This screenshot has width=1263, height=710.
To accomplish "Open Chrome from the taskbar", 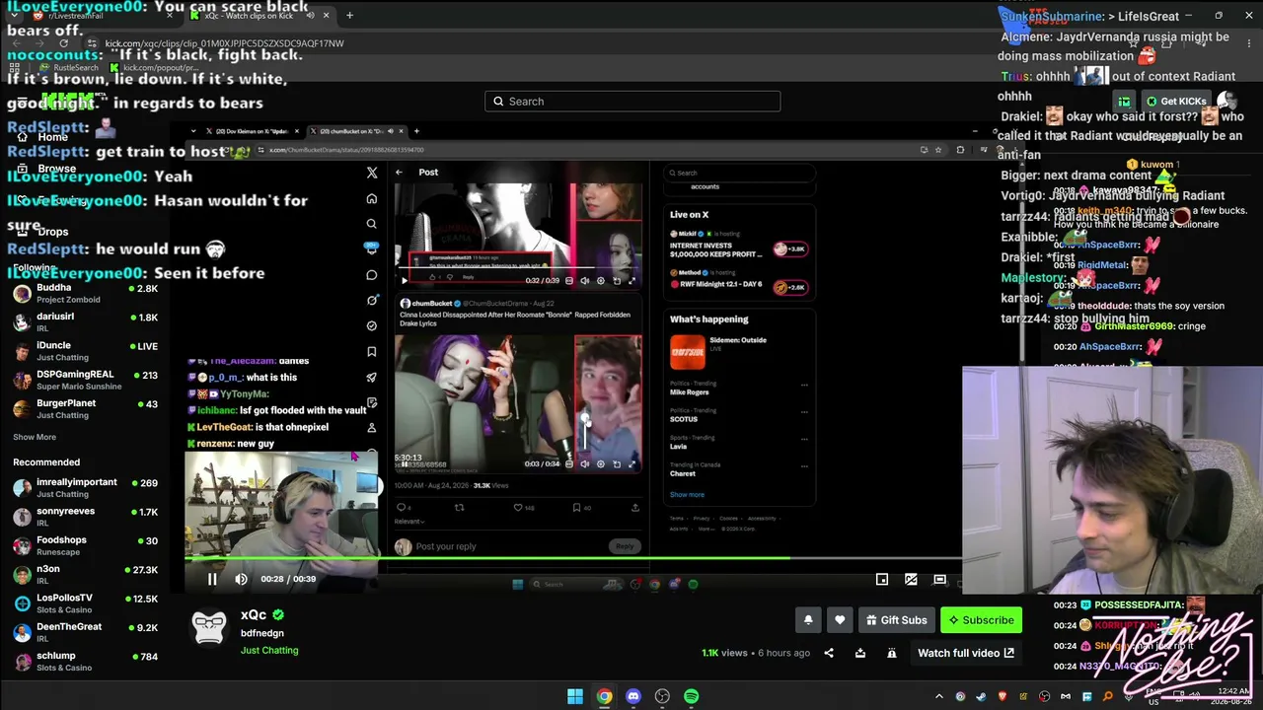I will click(x=604, y=696).
